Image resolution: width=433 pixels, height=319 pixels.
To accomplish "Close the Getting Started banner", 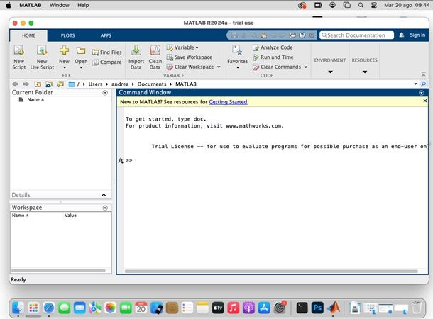I will 425,101.
